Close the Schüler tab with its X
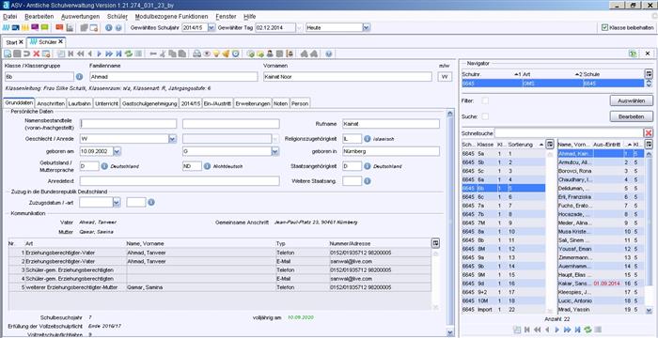 [60, 42]
